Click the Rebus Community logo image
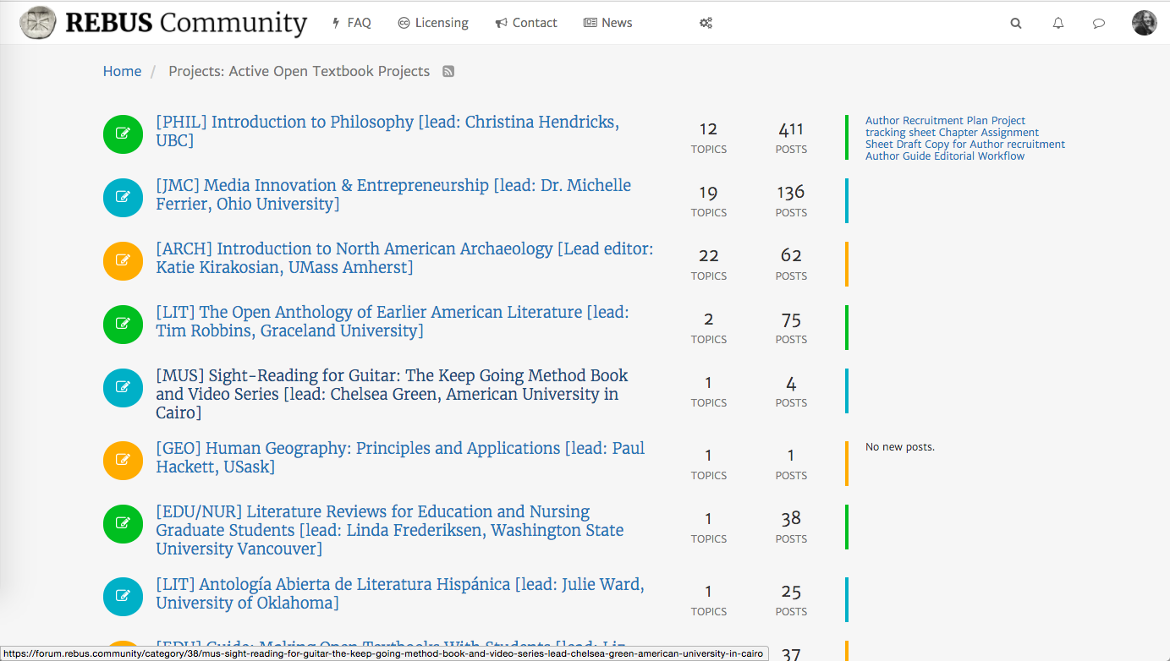 (38, 23)
